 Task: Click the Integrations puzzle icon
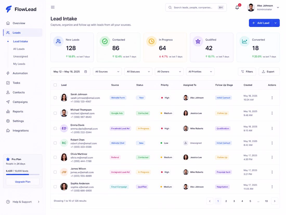coord(8,131)
